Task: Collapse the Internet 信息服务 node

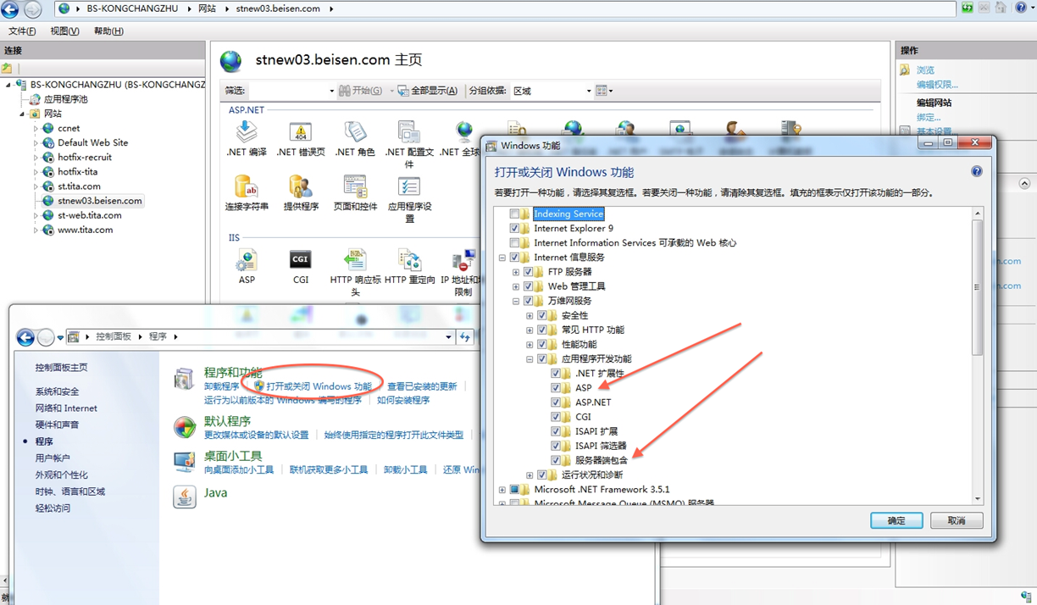Action: pyautogui.click(x=502, y=258)
